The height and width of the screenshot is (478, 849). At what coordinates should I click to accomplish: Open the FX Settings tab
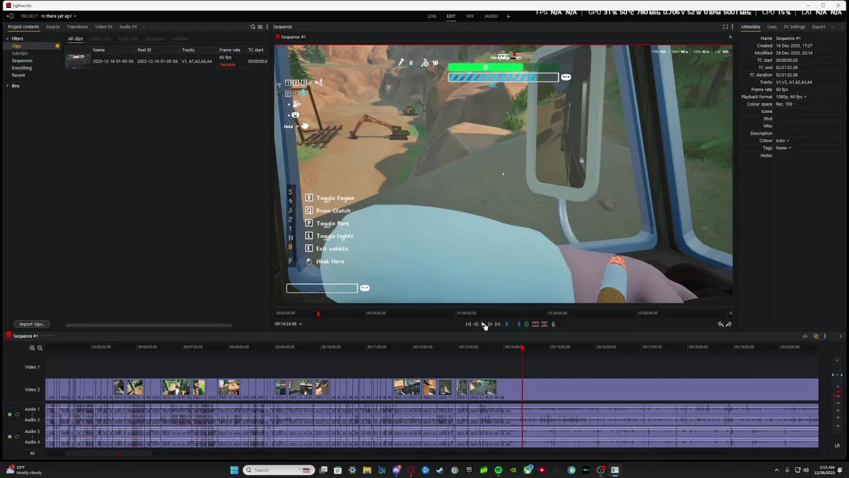tap(794, 27)
